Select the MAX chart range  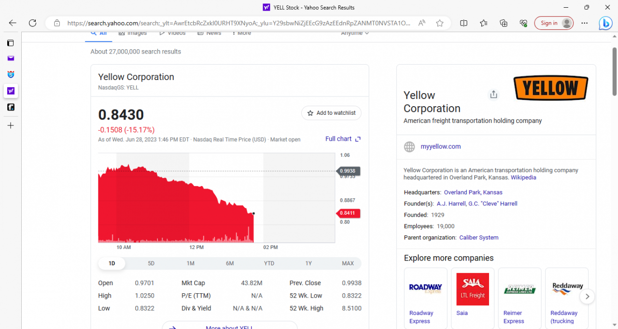[x=348, y=263]
